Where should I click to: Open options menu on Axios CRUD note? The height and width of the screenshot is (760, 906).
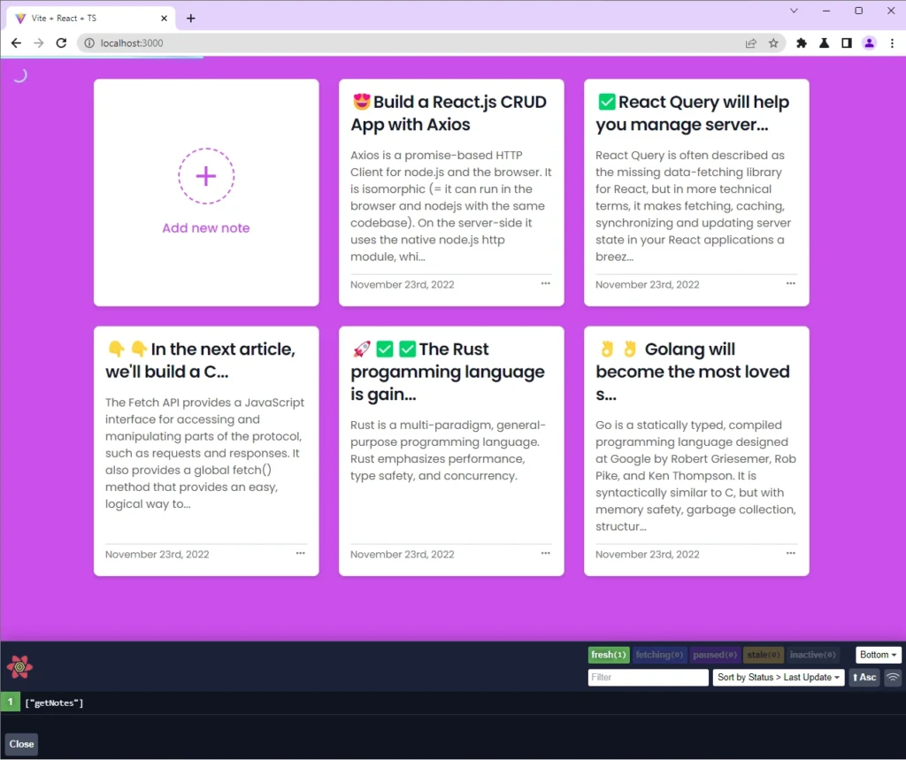[x=545, y=283]
